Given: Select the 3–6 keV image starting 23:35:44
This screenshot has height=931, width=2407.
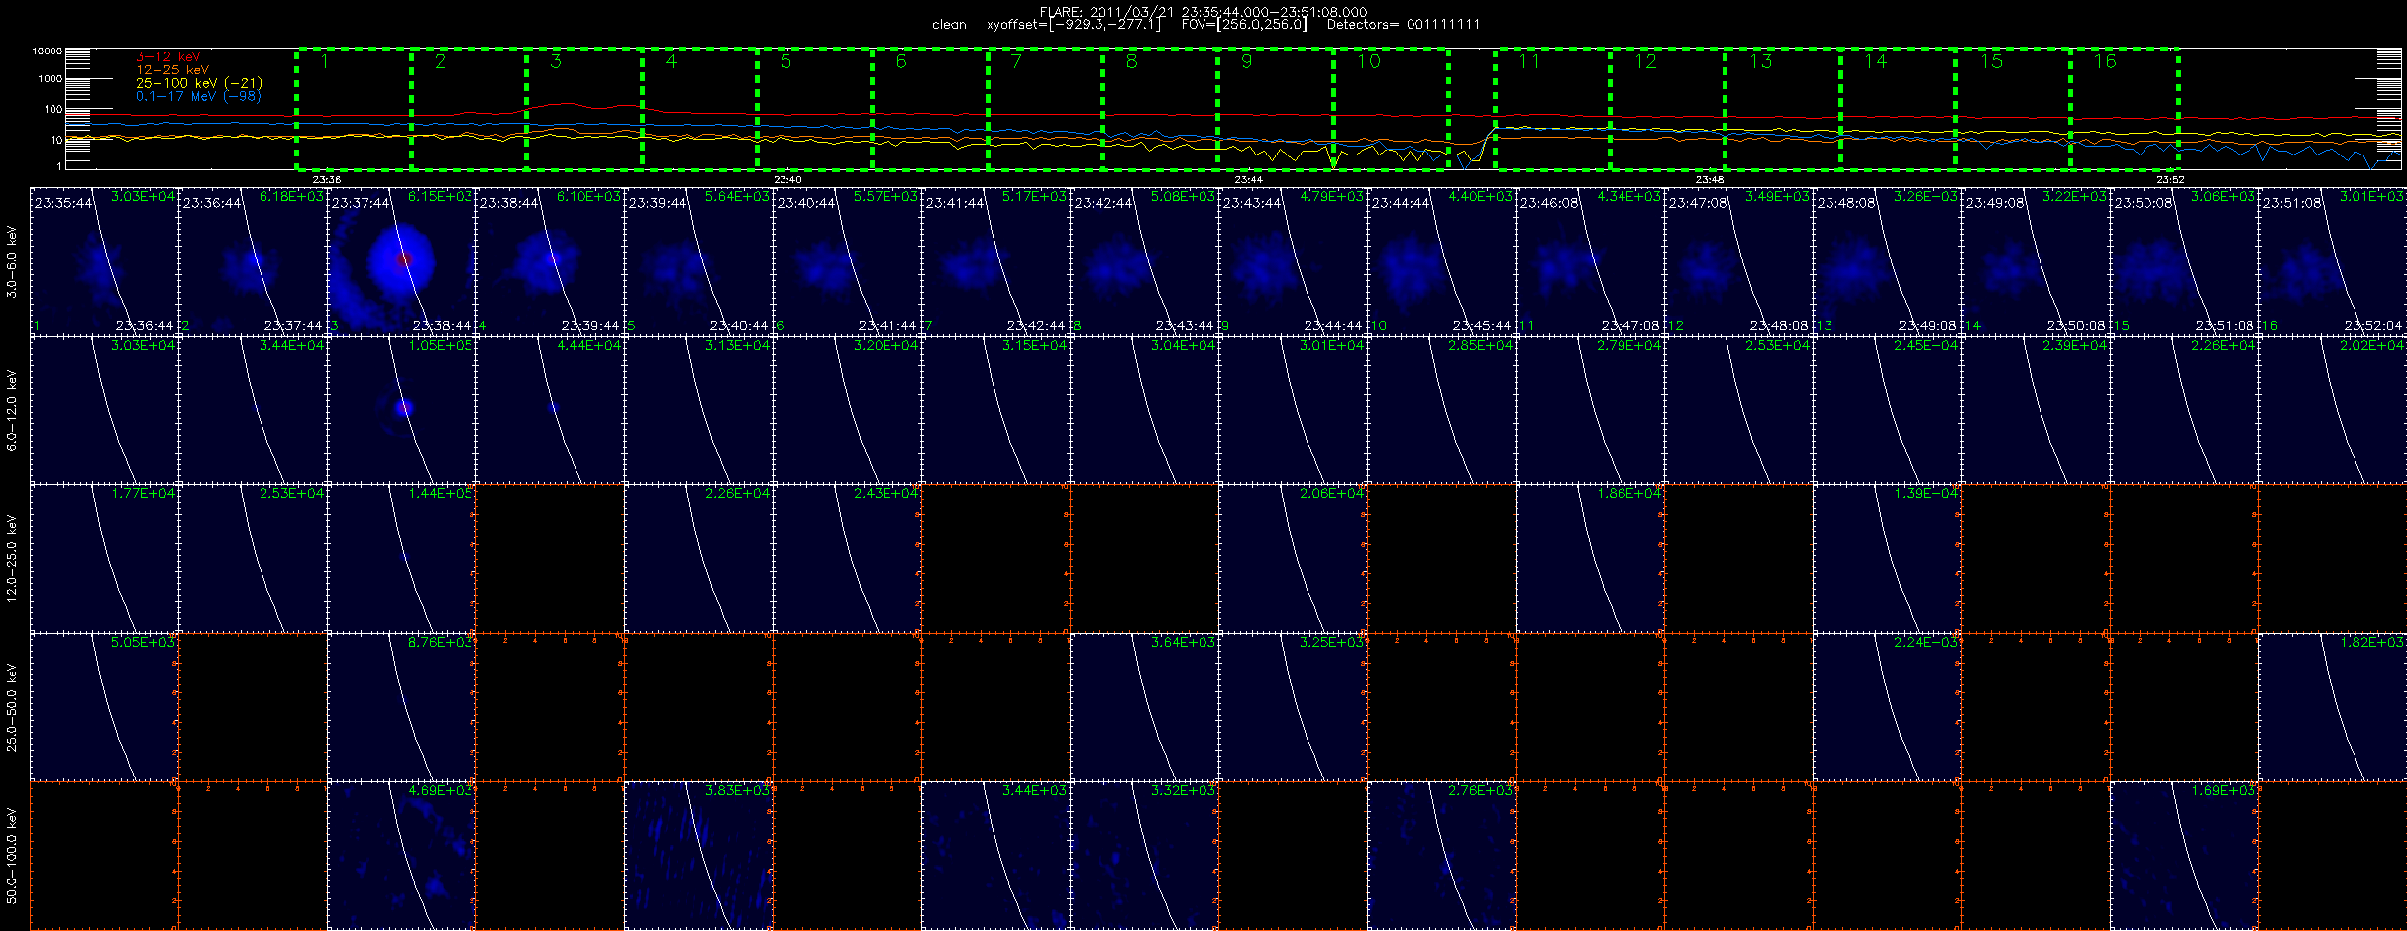Looking at the screenshot, I should coord(105,261).
